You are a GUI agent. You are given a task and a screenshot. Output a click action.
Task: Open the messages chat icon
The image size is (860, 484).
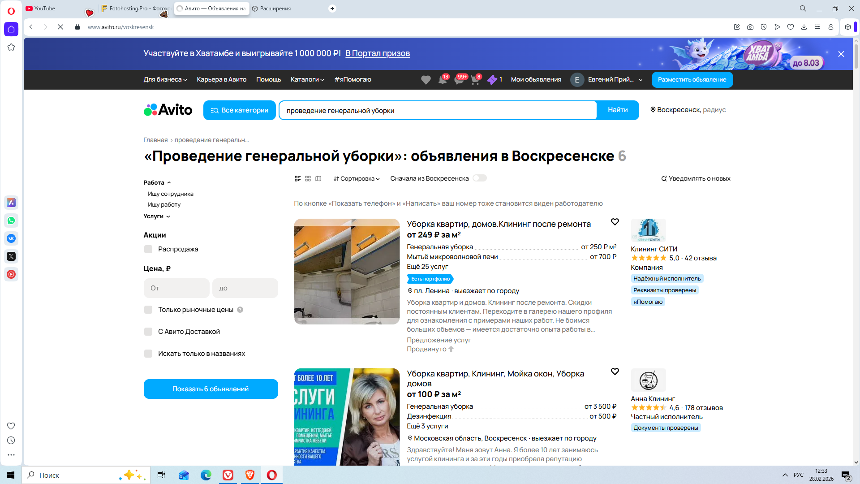[x=459, y=80]
